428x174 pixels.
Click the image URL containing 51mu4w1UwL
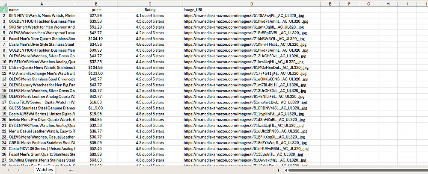pos(251,102)
